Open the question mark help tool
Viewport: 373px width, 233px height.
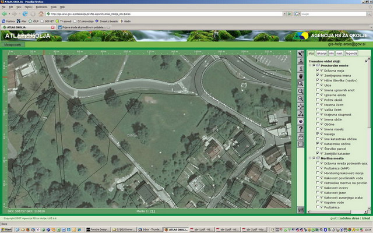point(301,129)
